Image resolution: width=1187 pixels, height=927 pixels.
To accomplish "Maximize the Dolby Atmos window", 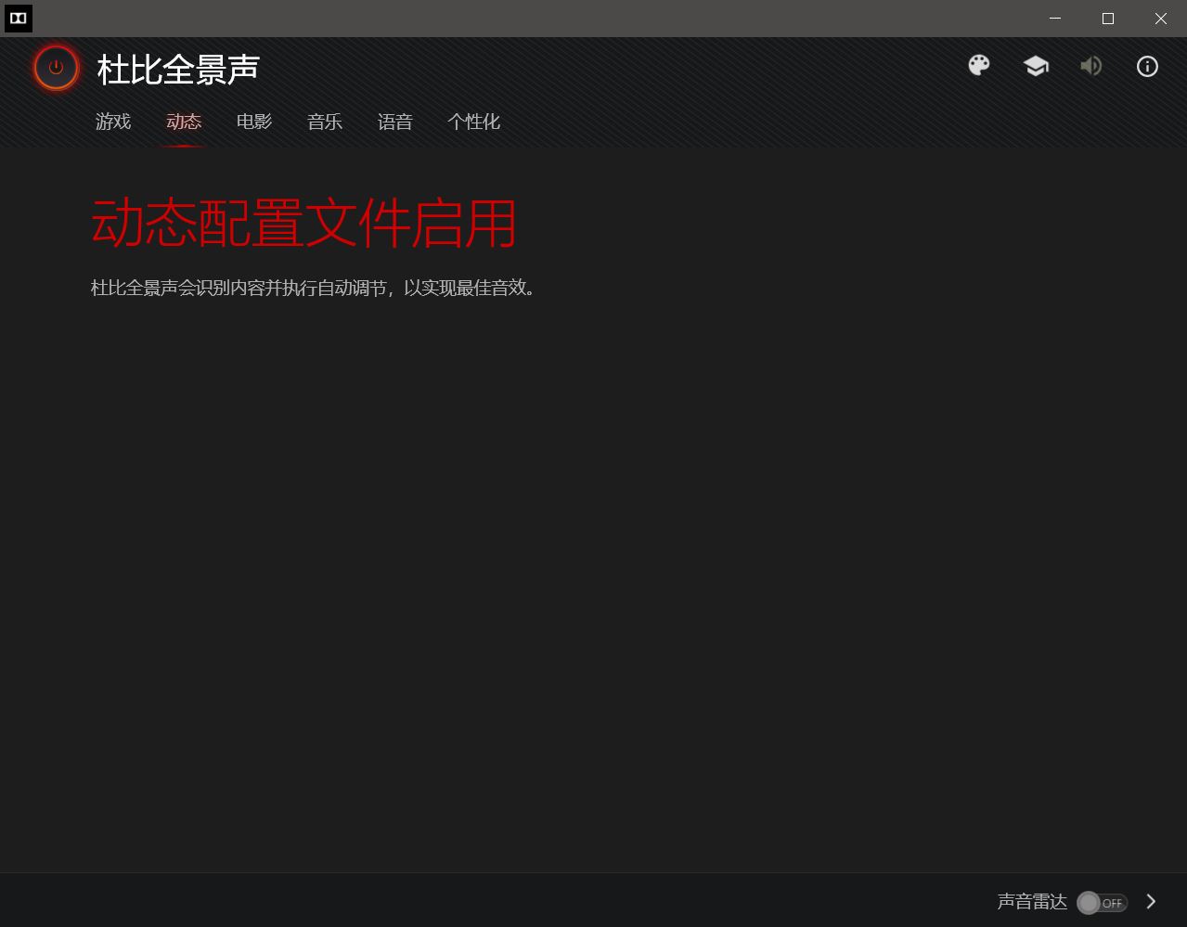I will coord(1108,19).
